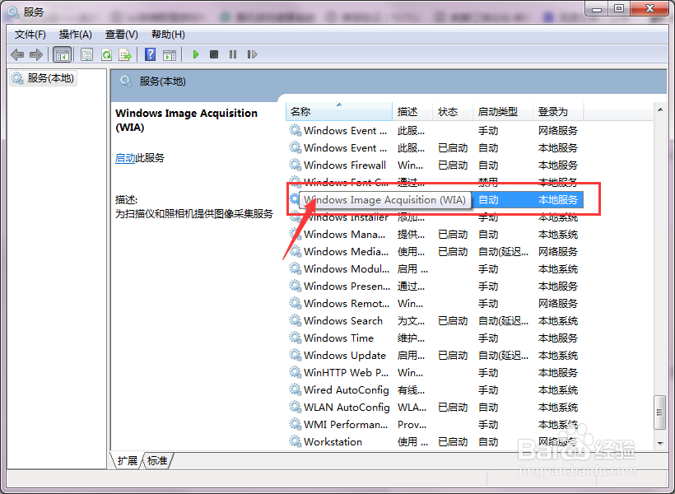Select the Windows Search service name
Screen dimensions: 675x494
click(x=343, y=321)
